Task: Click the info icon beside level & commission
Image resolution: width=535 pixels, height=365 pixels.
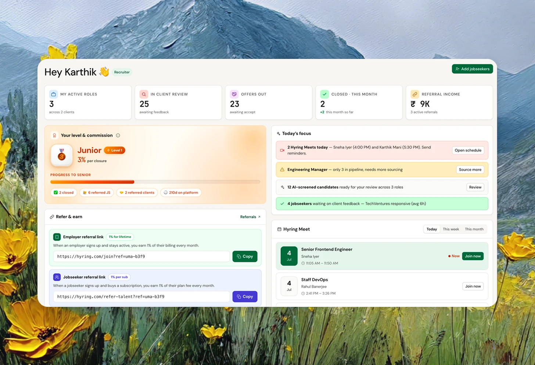Action: tap(118, 135)
